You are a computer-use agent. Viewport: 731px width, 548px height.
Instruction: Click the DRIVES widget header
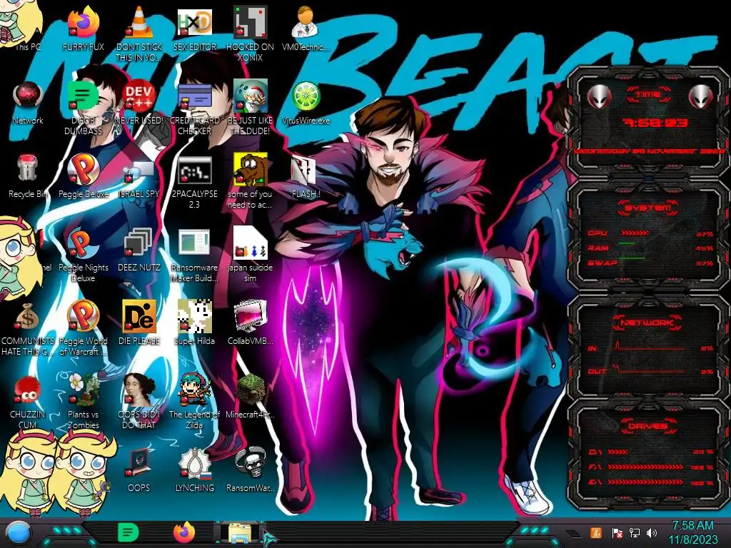[x=648, y=425]
